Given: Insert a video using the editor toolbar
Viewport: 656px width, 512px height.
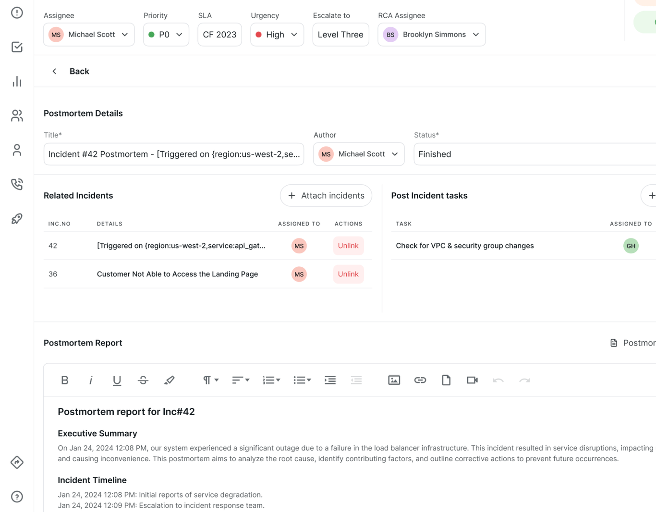Looking at the screenshot, I should (472, 380).
